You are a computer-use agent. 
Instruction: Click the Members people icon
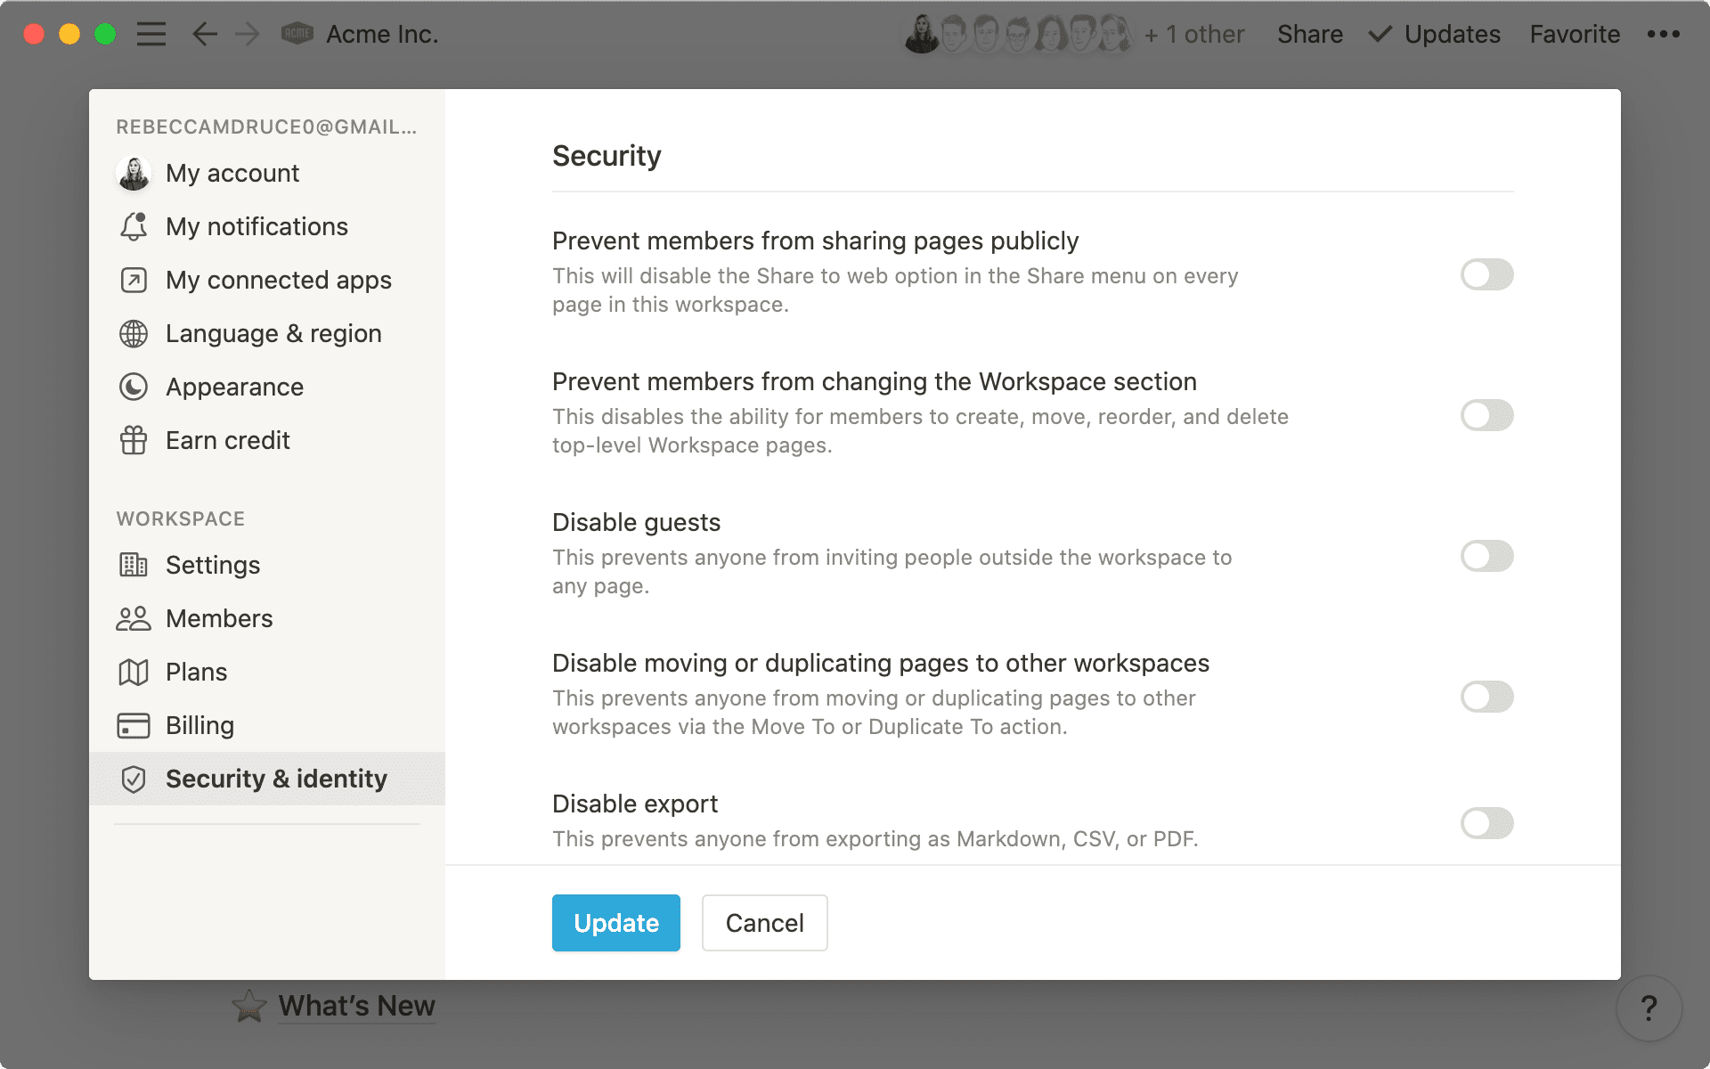(133, 618)
